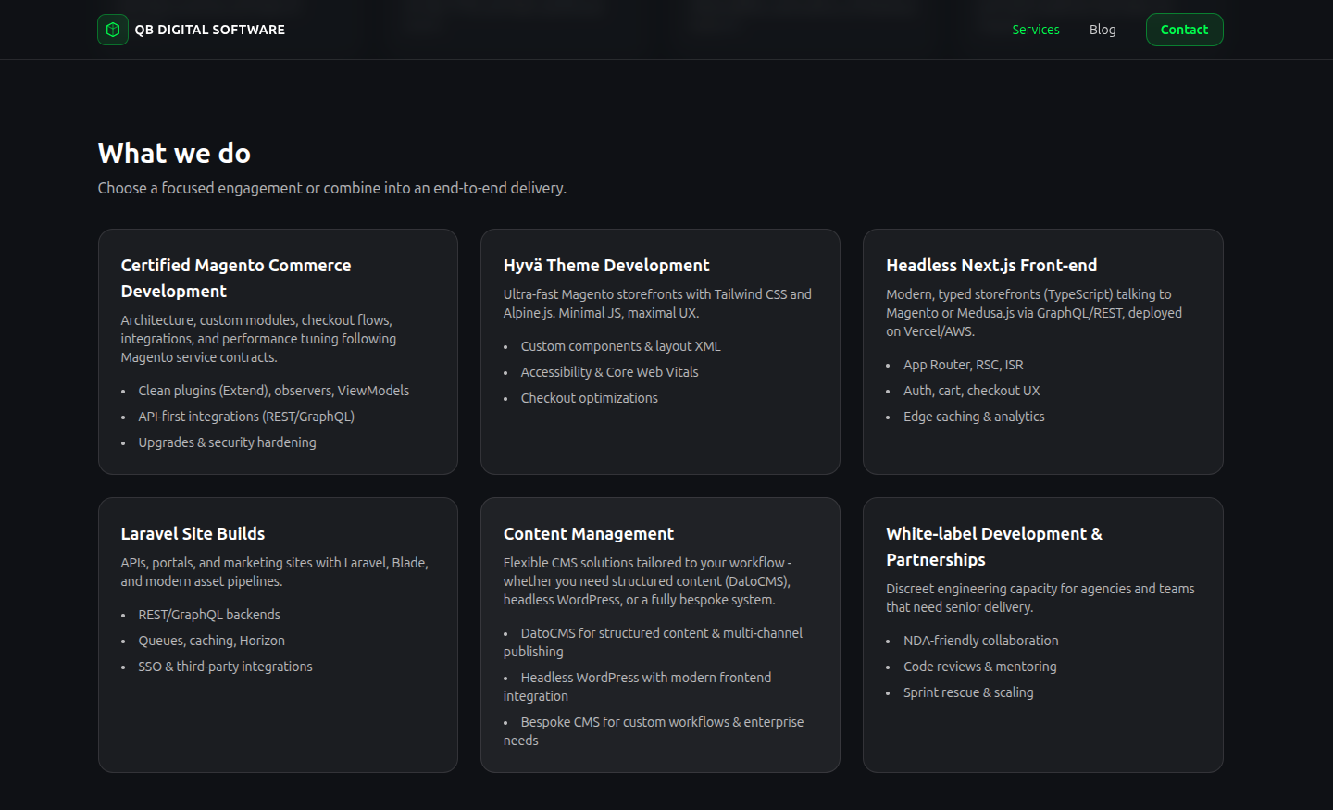Viewport: 1333px width, 810px height.
Task: Select the Certified Magento Commerce Development card
Action: coord(278,352)
